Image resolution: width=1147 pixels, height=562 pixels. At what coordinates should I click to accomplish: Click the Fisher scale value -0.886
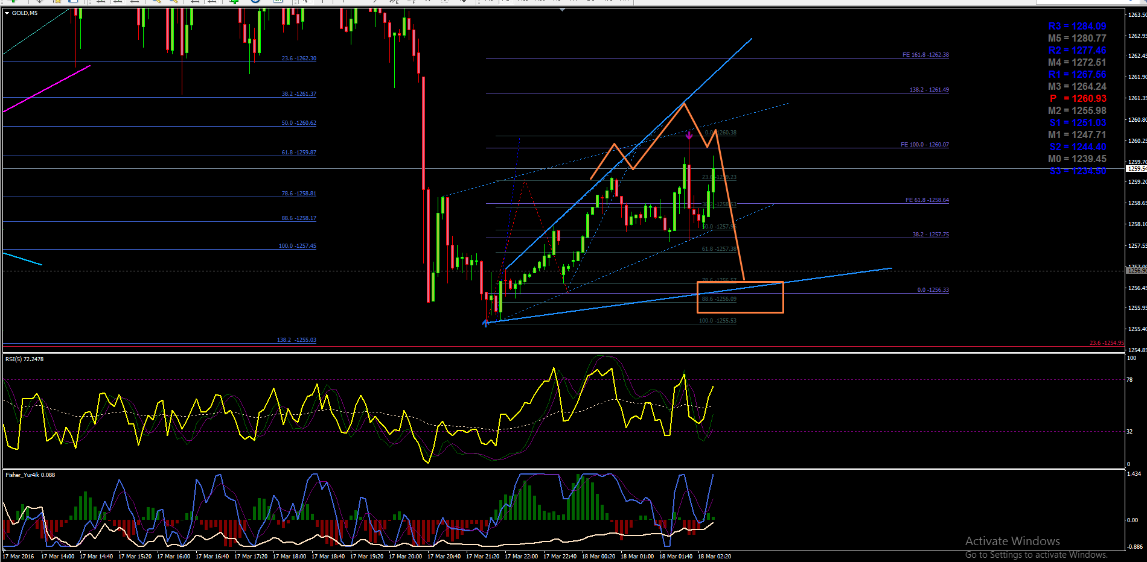pos(1135,547)
